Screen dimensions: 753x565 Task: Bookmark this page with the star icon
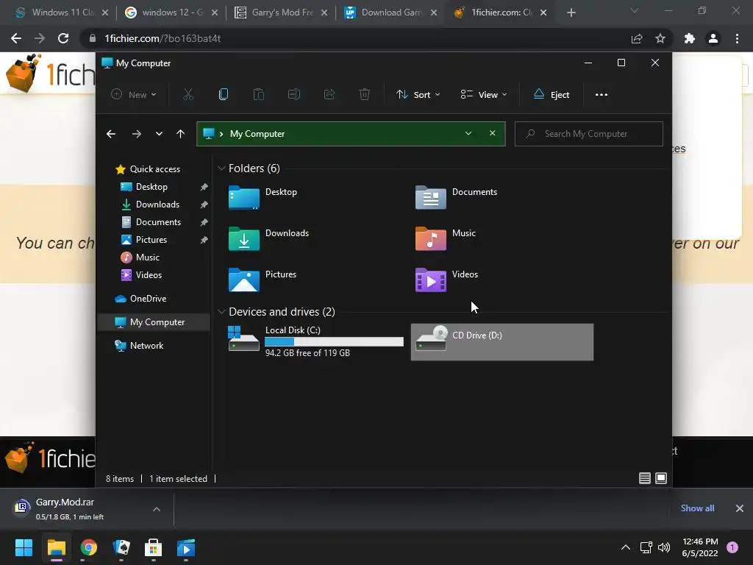(660, 38)
